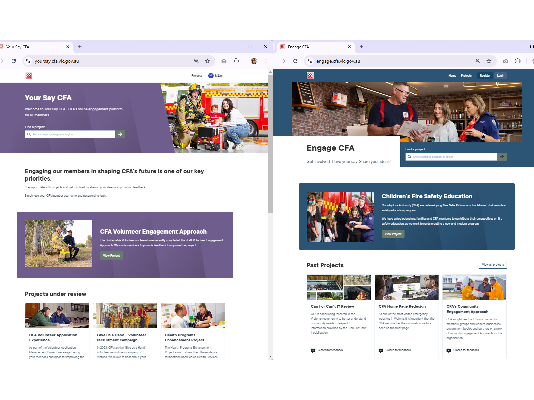Open Projects menu on Your Say CFA
Screen dimensions: 534x400
pyautogui.click(x=197, y=76)
